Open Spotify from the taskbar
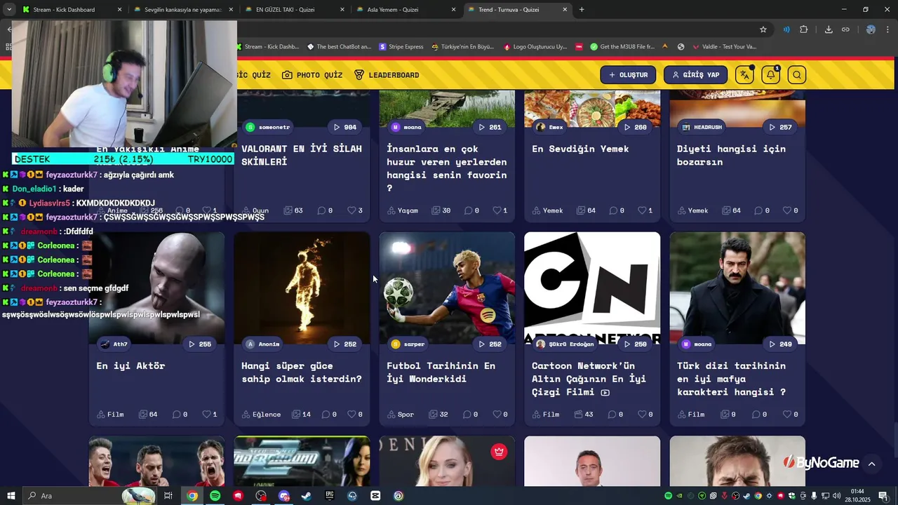This screenshot has width=898, height=505. pos(215,496)
